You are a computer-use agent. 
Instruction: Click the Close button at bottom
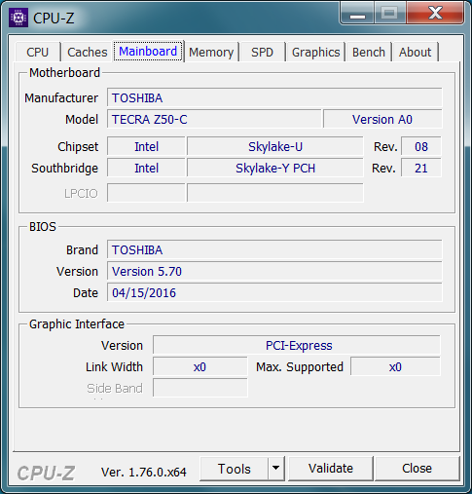tap(417, 469)
